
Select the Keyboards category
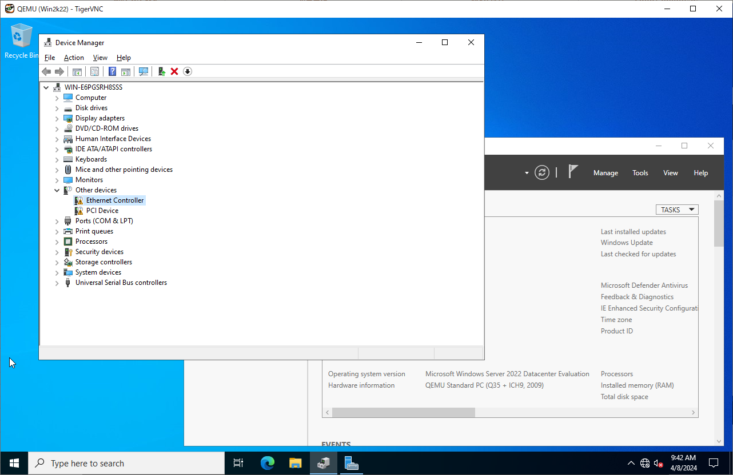coord(91,159)
